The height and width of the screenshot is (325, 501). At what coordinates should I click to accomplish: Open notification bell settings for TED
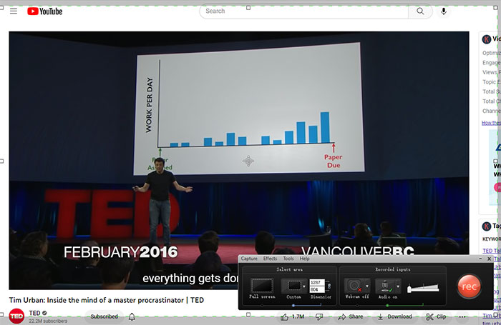(x=132, y=316)
